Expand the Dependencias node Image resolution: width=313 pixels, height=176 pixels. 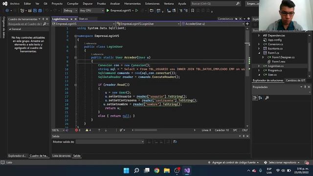click(259, 36)
